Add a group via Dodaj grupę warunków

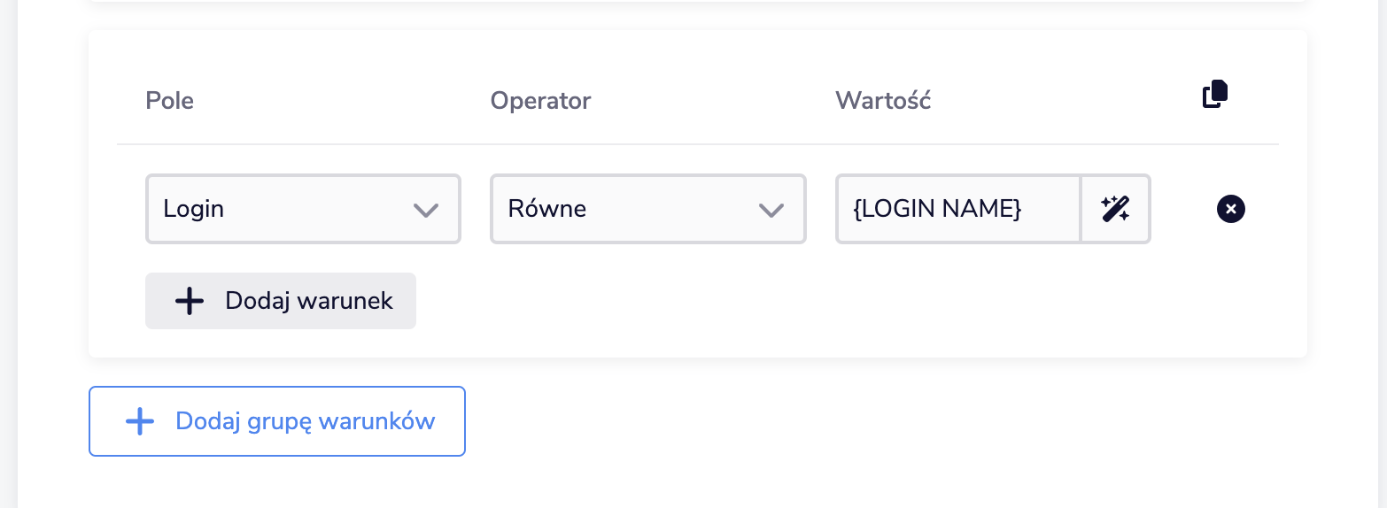pyautogui.click(x=277, y=421)
